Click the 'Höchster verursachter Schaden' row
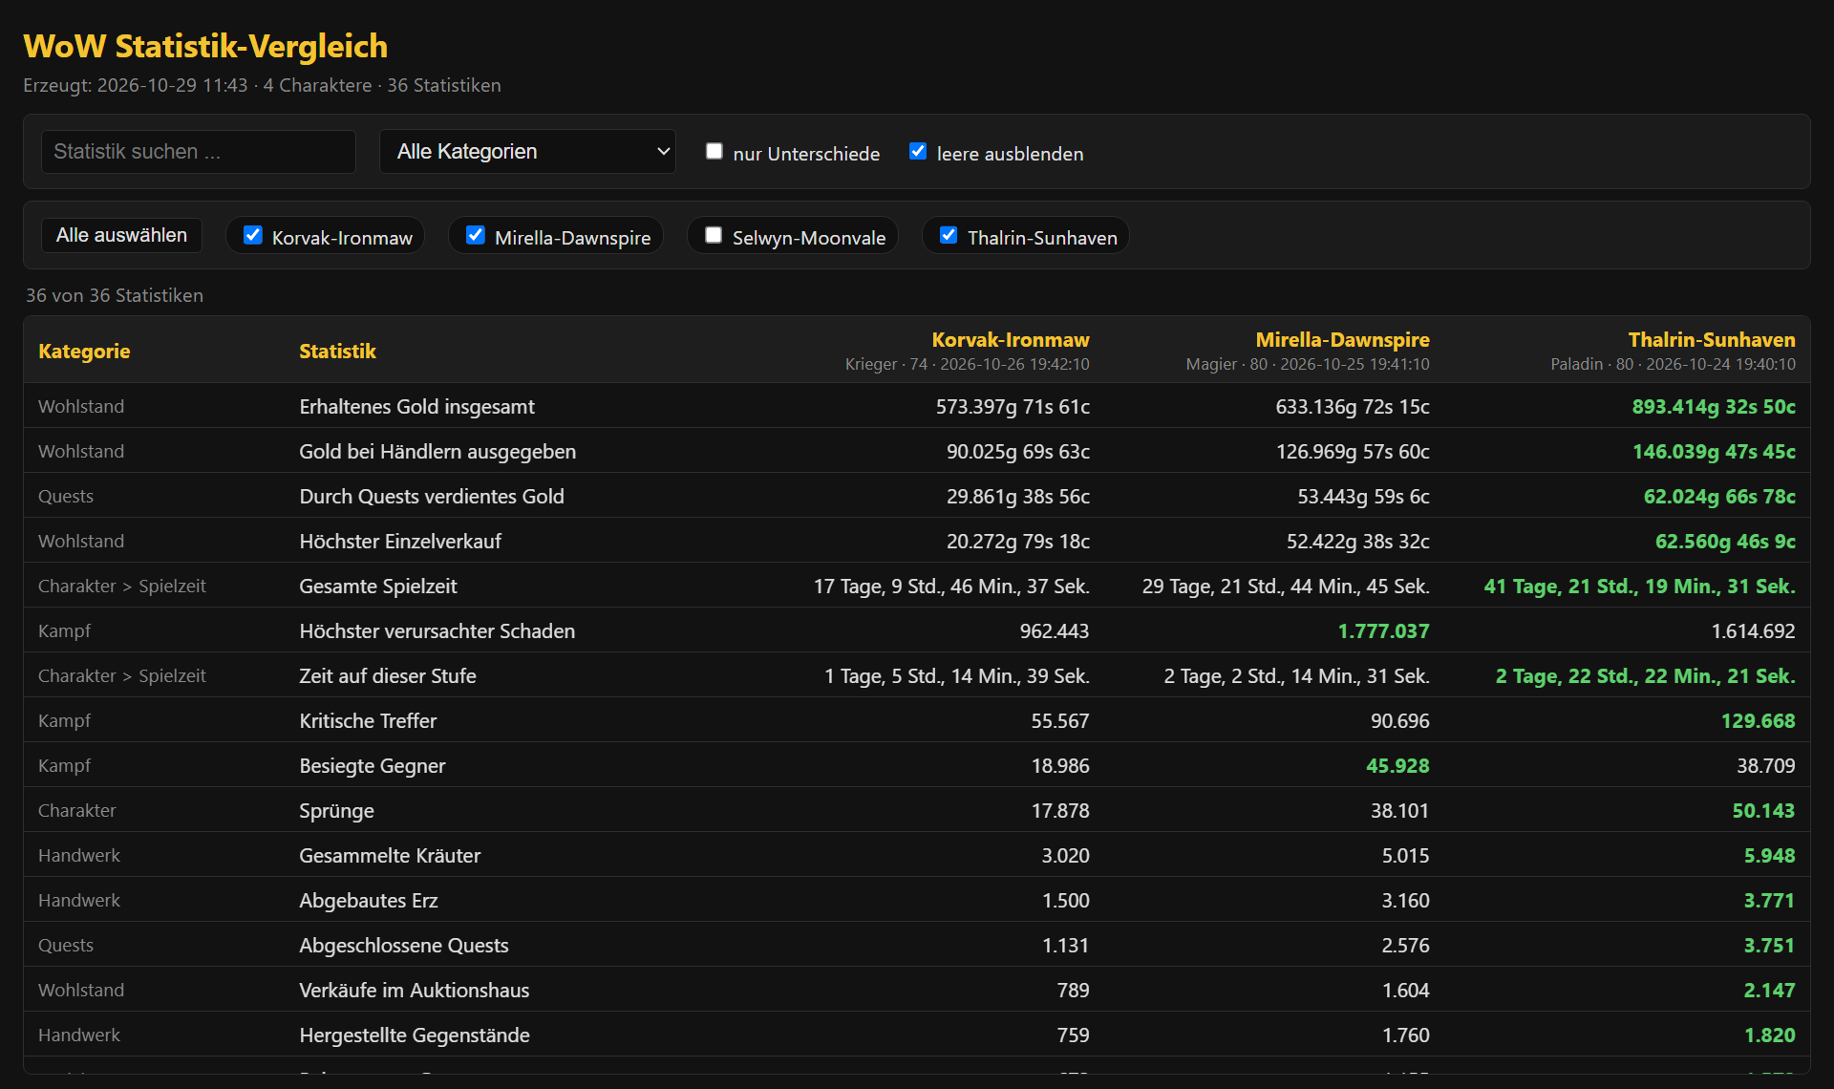The height and width of the screenshot is (1089, 1834). point(917,630)
